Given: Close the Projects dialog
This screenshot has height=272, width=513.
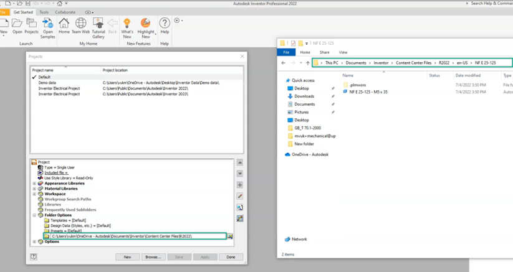Looking at the screenshot, I should point(242,57).
